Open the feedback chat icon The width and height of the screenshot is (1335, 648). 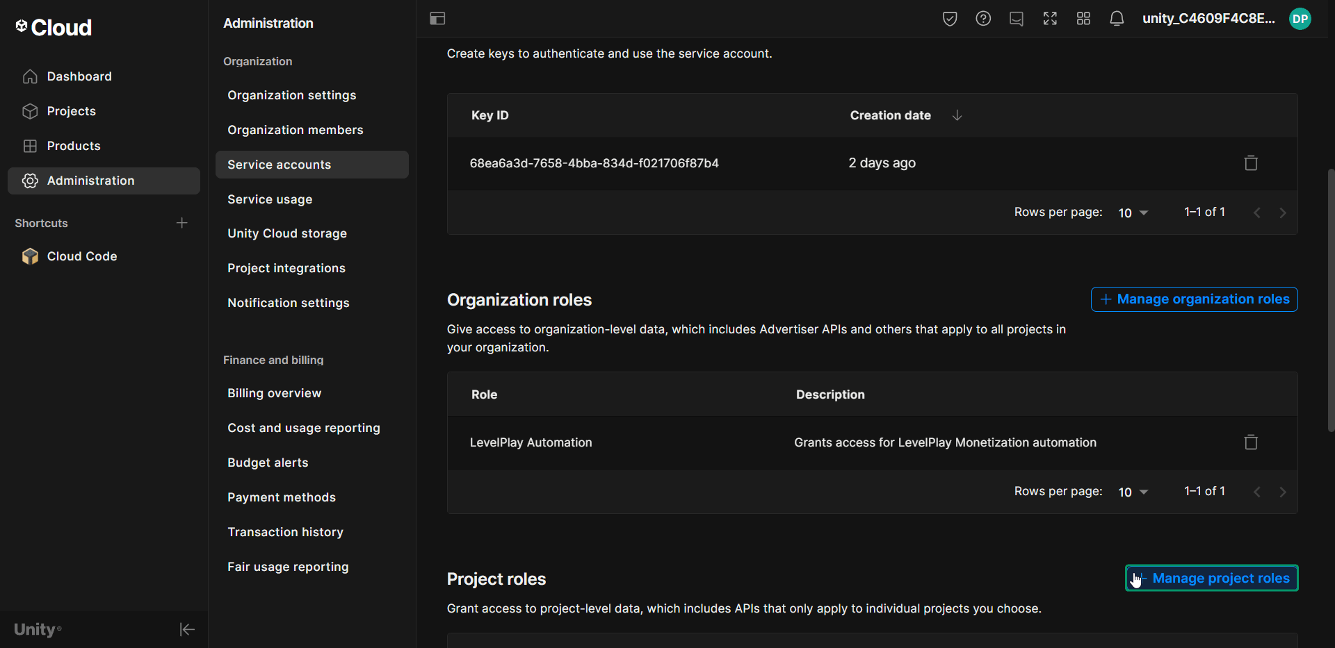[1017, 19]
